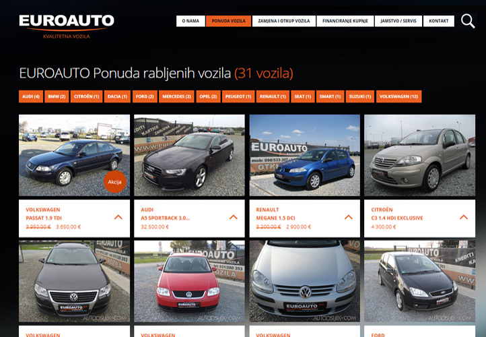Screen dimensions: 486x337
Task: Open the O NAMA menu item
Action: click(x=190, y=21)
